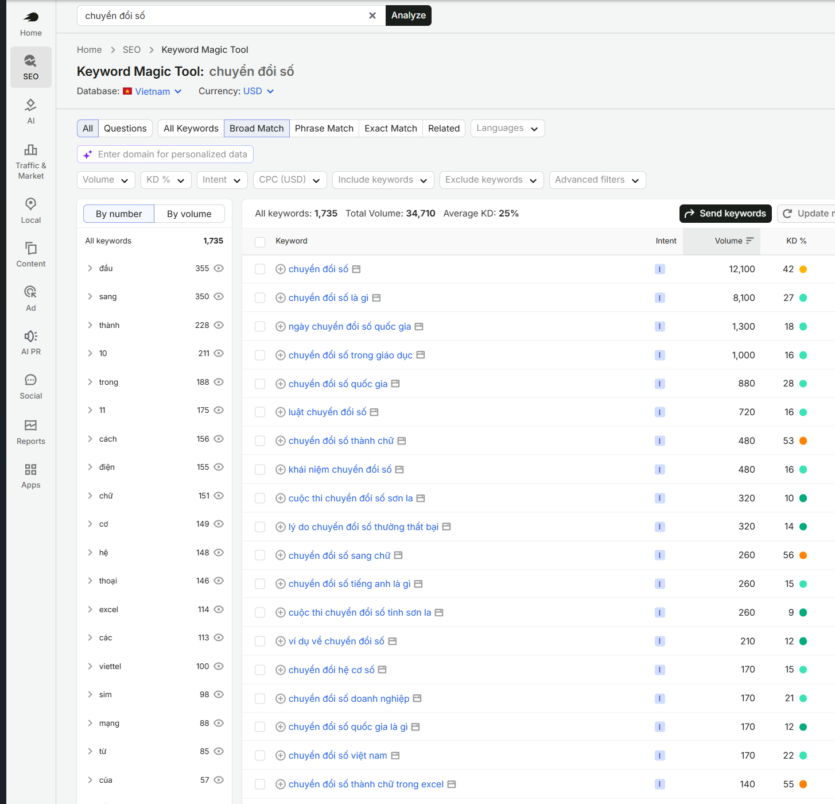Clear the search box with the X icon
This screenshot has width=835, height=804.
click(x=372, y=16)
